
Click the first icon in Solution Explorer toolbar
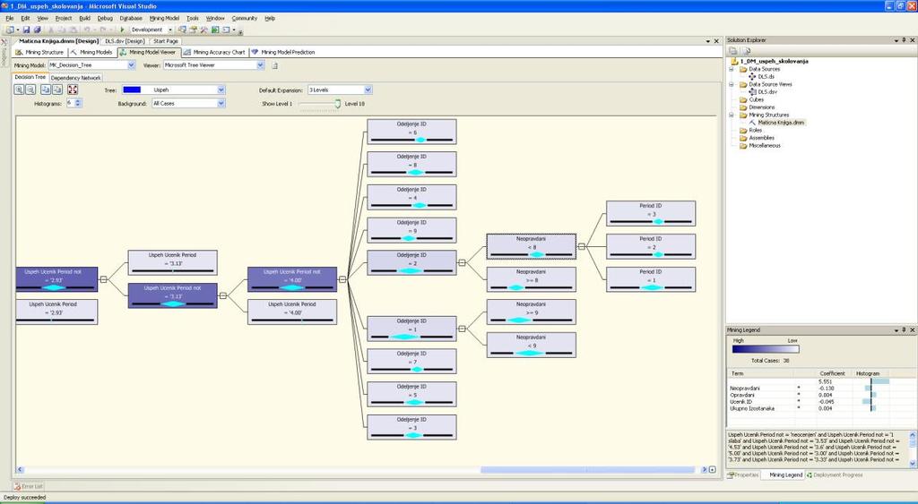pyautogui.click(x=732, y=51)
